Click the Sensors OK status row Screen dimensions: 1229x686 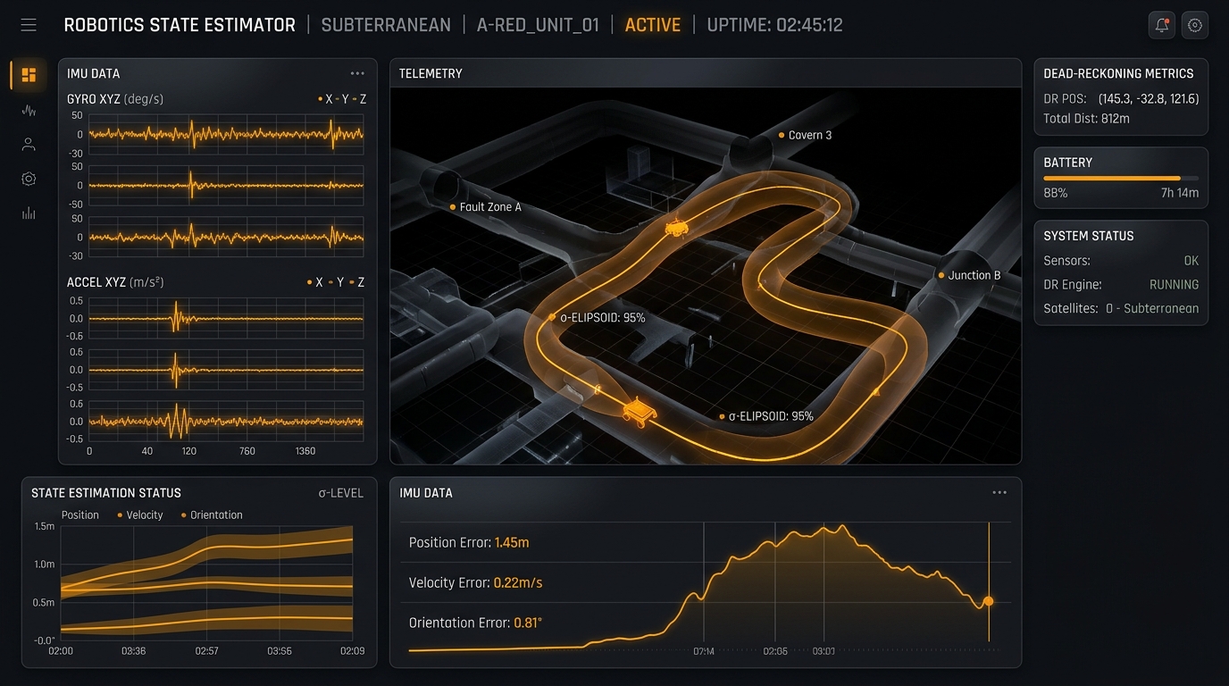(x=1121, y=261)
